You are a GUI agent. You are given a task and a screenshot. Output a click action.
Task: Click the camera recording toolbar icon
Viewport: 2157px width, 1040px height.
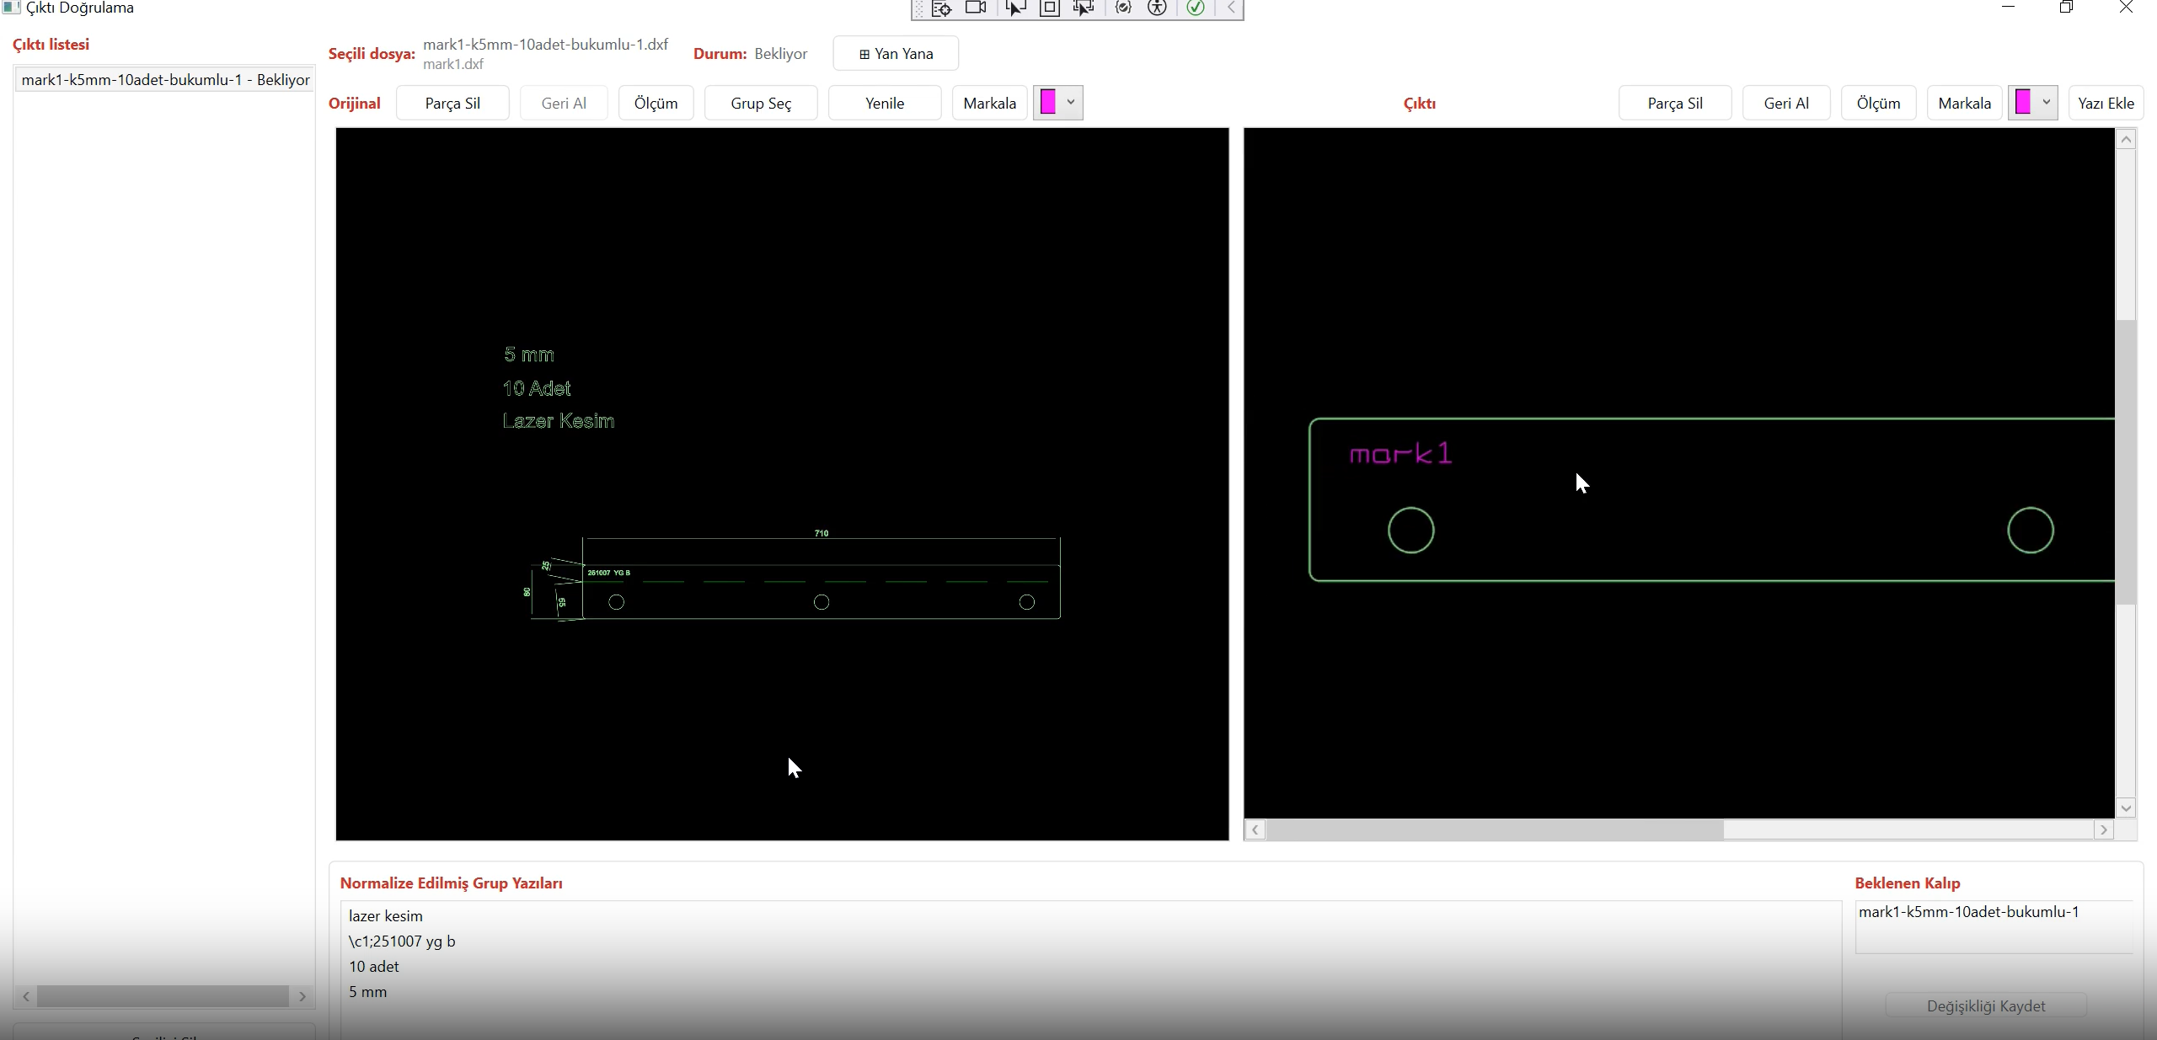(x=976, y=8)
